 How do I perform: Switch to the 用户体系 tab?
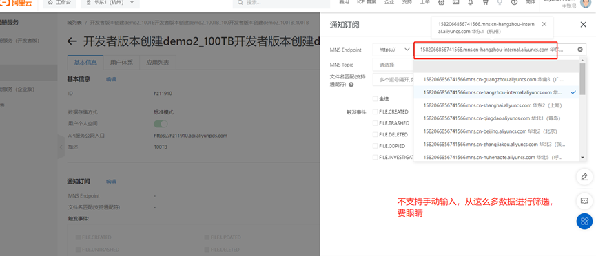(121, 63)
